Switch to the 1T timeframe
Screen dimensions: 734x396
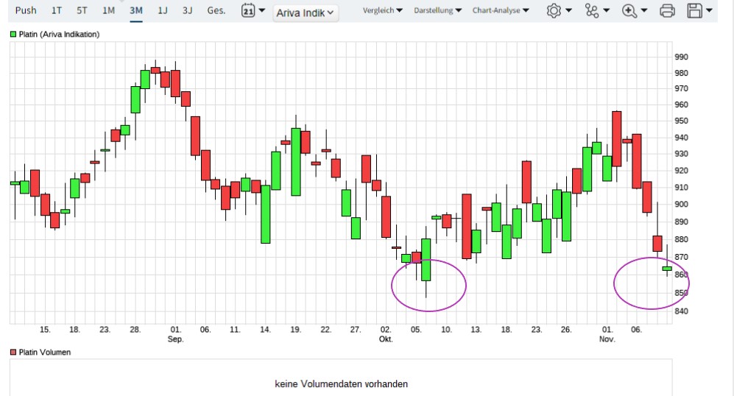coord(56,10)
